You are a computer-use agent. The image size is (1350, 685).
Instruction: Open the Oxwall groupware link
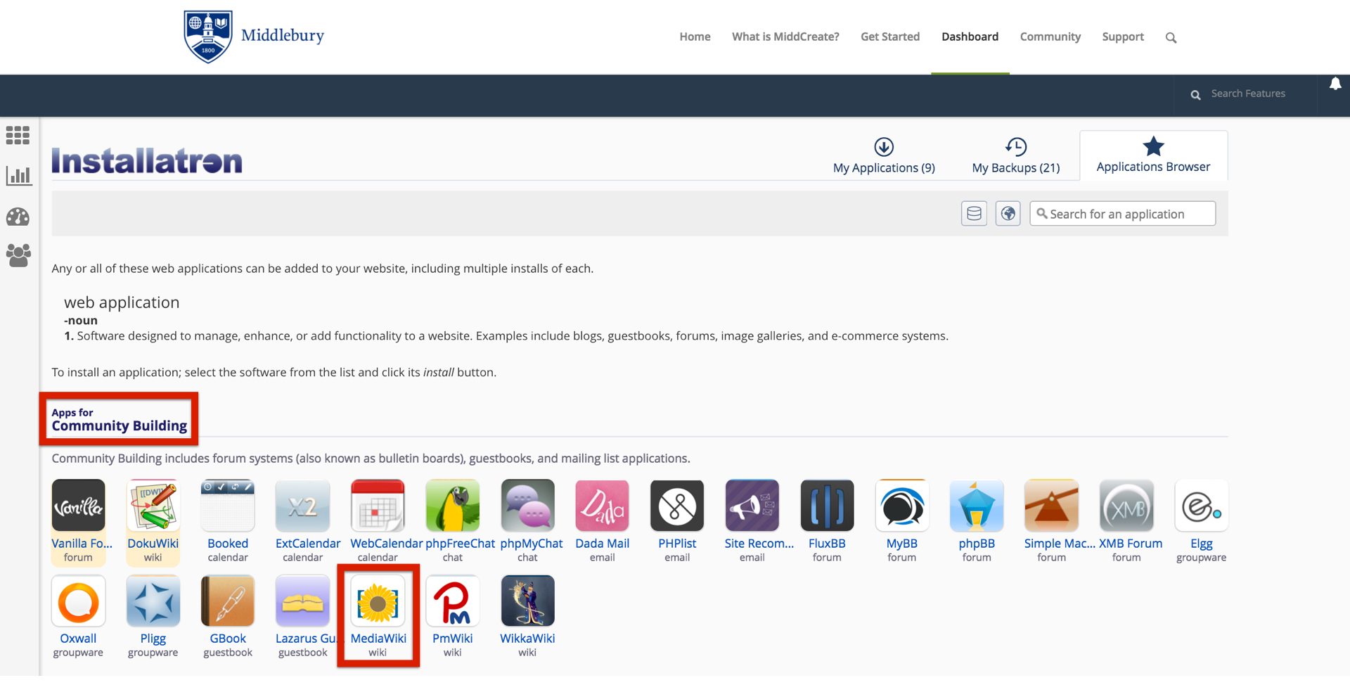point(78,639)
